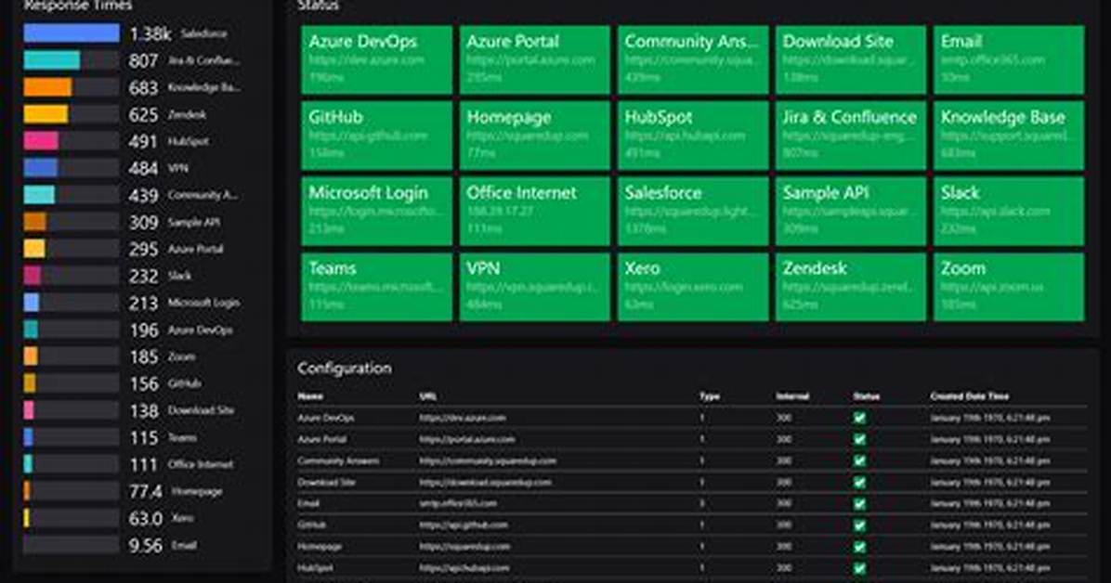This screenshot has height=583, width=1111.
Task: Click the 77.4 value beside Homepage
Action: coord(146,491)
